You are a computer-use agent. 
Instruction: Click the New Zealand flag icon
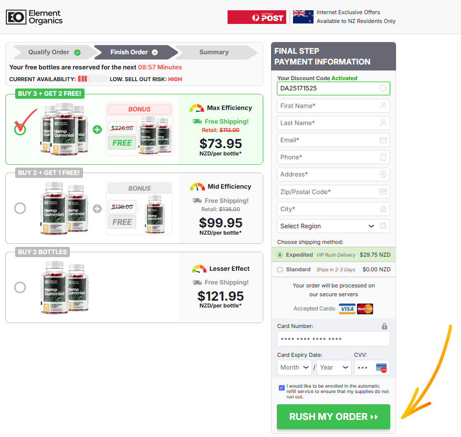tap(303, 17)
